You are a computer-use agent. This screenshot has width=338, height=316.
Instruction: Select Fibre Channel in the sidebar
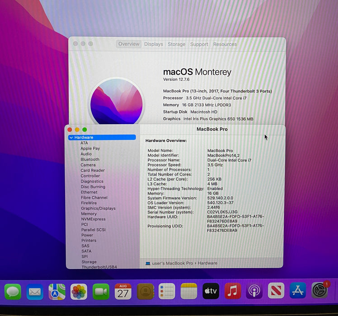[94, 198]
